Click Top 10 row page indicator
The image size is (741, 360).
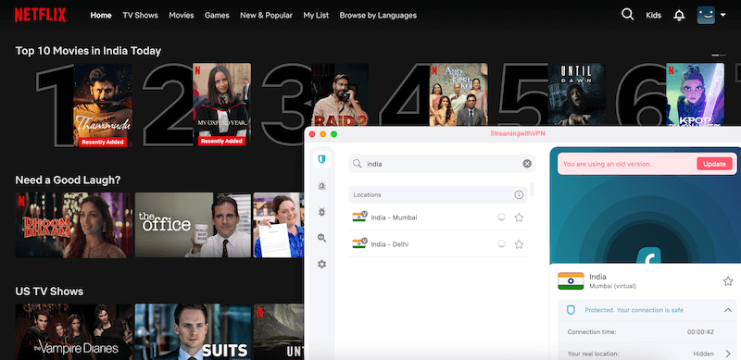[x=719, y=56]
